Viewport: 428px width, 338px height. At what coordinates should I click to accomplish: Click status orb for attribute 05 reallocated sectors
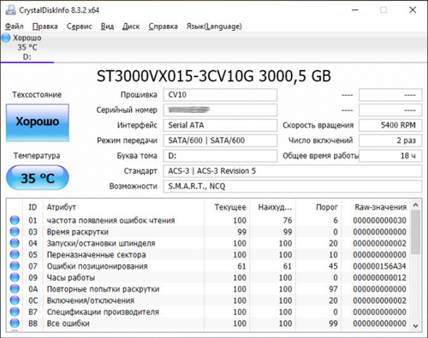pos(15,254)
